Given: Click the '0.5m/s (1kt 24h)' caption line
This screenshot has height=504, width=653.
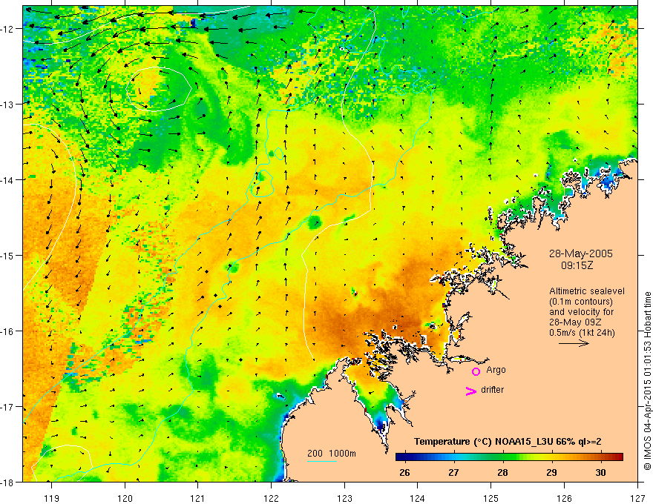Looking at the screenshot, I should pyautogui.click(x=582, y=333).
